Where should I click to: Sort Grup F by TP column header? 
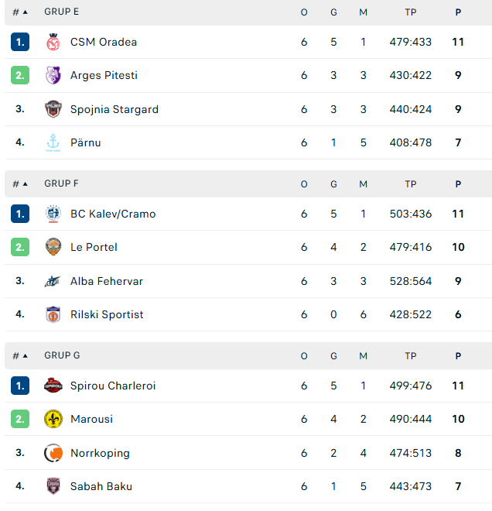(x=411, y=184)
